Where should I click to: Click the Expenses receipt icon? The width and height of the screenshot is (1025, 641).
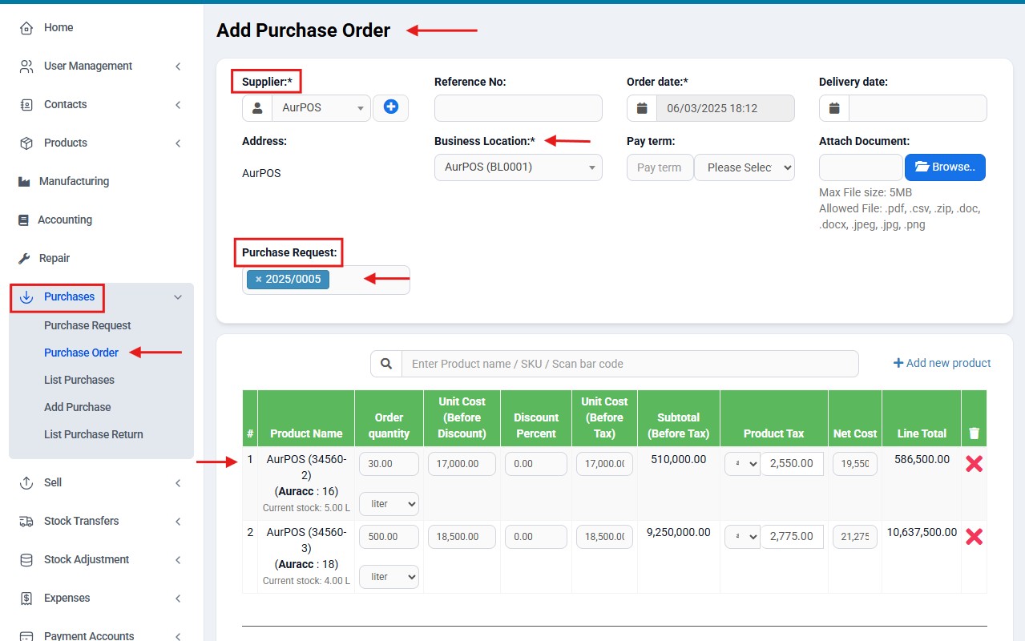[x=26, y=599]
